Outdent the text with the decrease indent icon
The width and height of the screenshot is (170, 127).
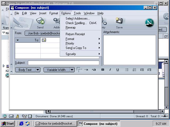142,70
